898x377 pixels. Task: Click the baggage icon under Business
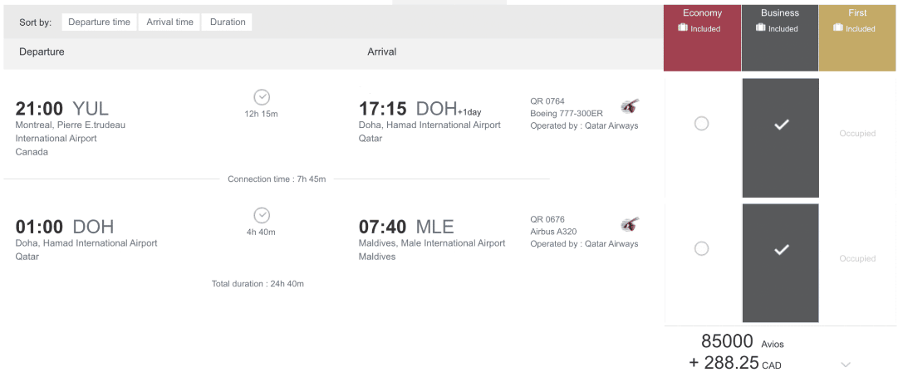coord(761,28)
